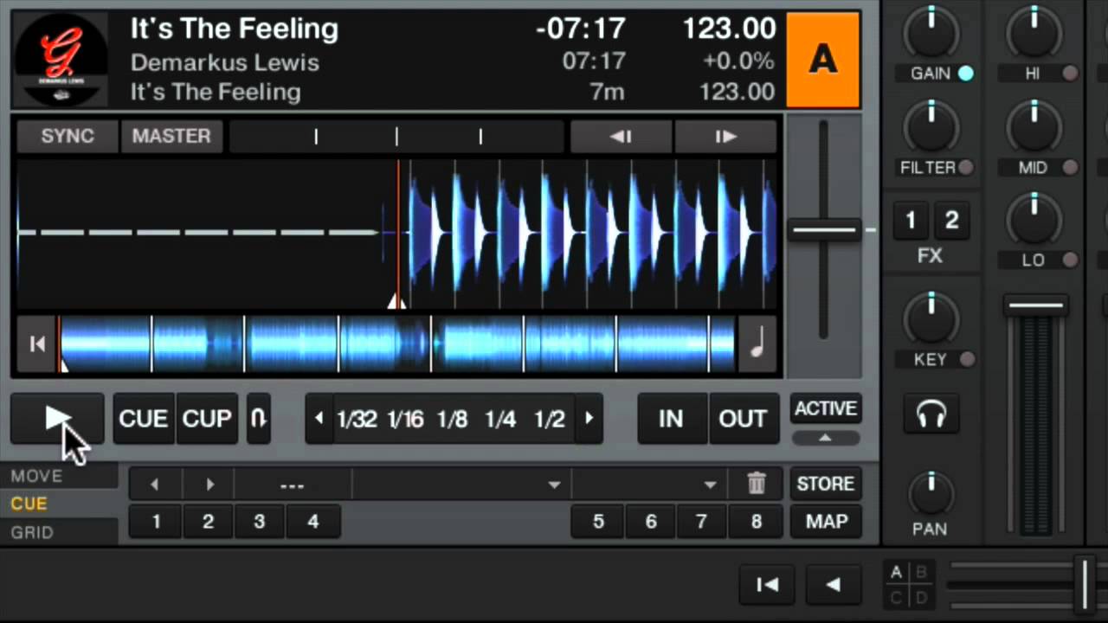Toggle the FILTER on/off dot
The height and width of the screenshot is (623, 1108).
[x=966, y=167]
